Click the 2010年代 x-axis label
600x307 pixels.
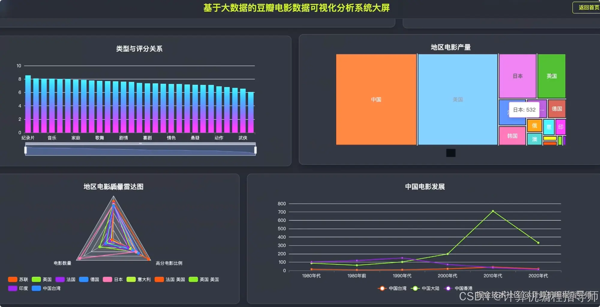[x=493, y=276]
